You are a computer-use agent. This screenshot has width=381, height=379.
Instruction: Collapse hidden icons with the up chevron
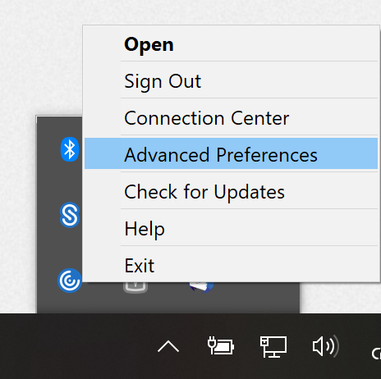168,346
